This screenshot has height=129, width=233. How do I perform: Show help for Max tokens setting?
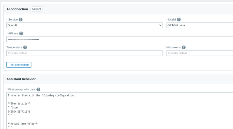point(184,47)
